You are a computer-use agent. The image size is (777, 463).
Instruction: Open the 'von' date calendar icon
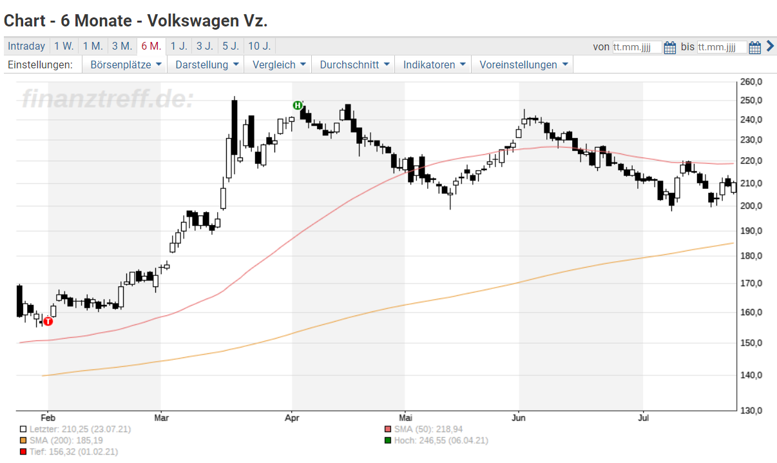point(669,47)
